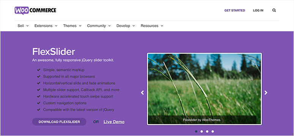
Task: Select the fourth slider pagination dot
Action: 212,131
